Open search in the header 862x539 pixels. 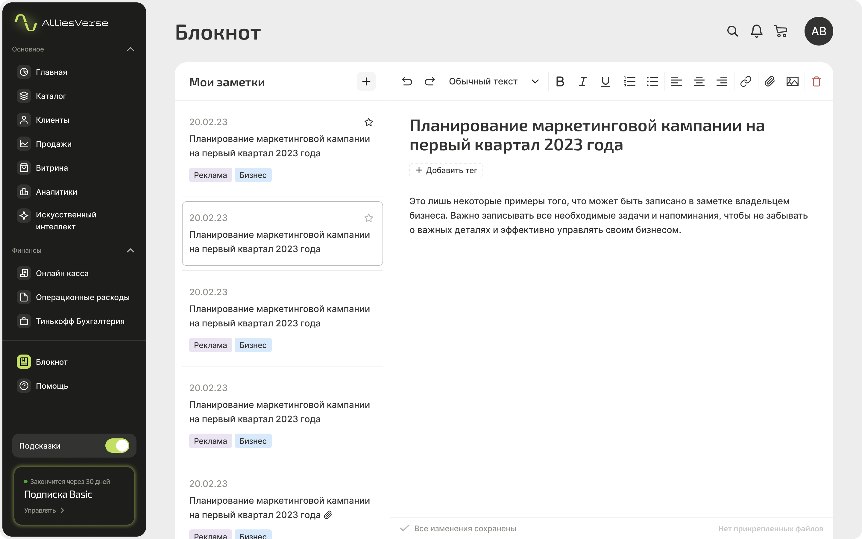pos(732,31)
